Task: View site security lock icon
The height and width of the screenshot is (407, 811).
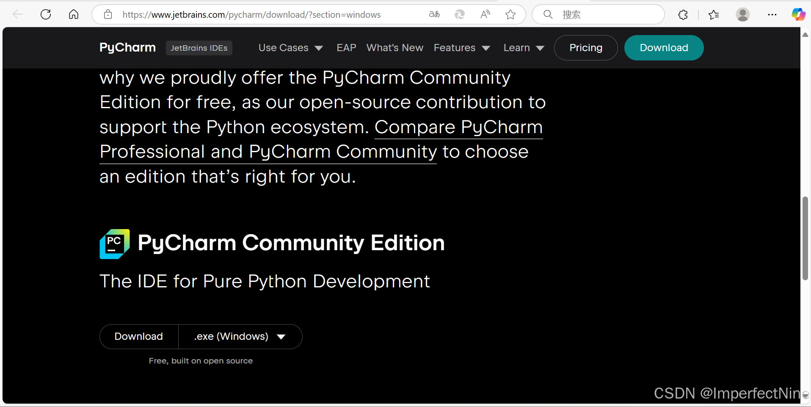Action: (x=108, y=14)
